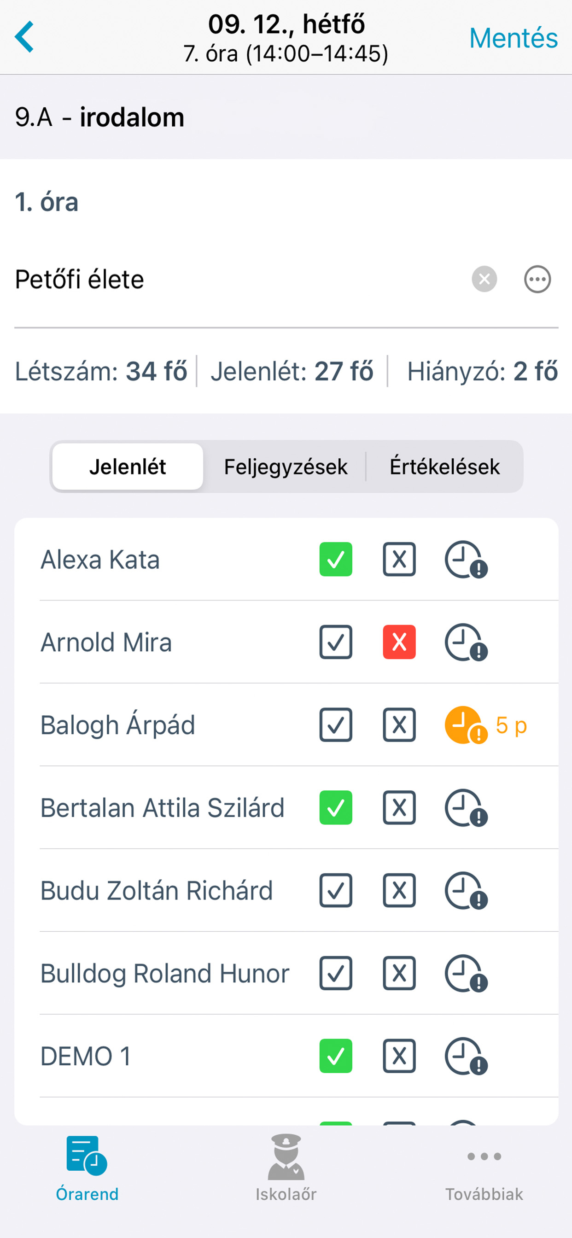The height and width of the screenshot is (1238, 572).
Task: Tap the Mentés save button
Action: [x=513, y=38]
